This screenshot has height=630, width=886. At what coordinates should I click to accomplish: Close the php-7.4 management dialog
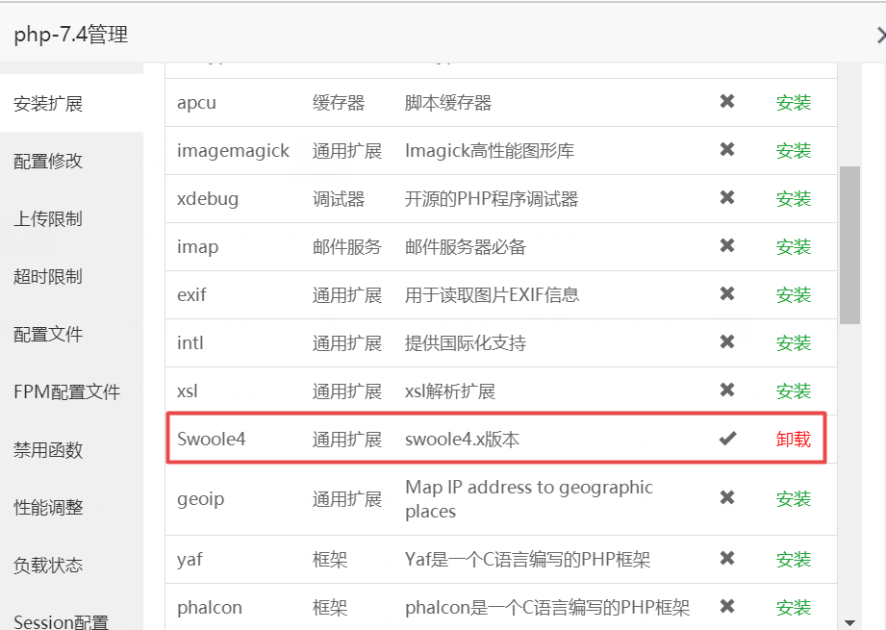[x=880, y=35]
